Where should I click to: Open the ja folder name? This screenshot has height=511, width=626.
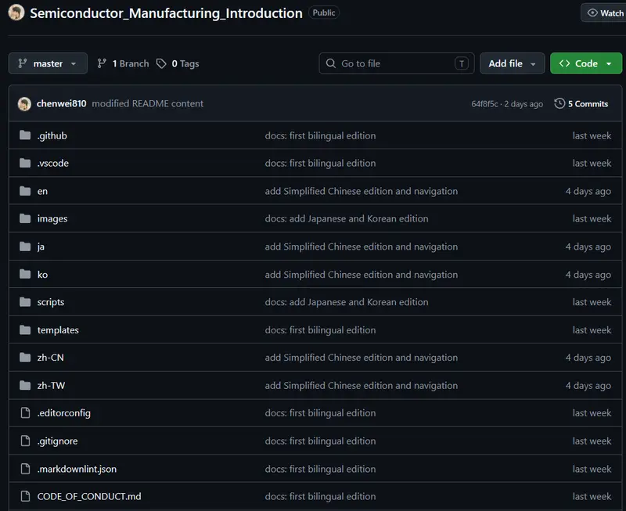[41, 247]
